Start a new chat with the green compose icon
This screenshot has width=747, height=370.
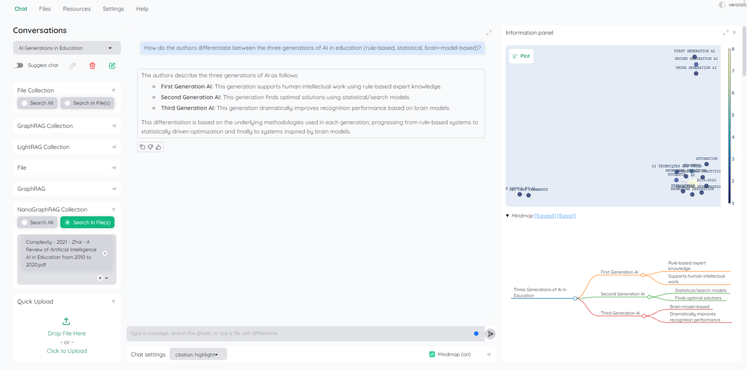111,66
